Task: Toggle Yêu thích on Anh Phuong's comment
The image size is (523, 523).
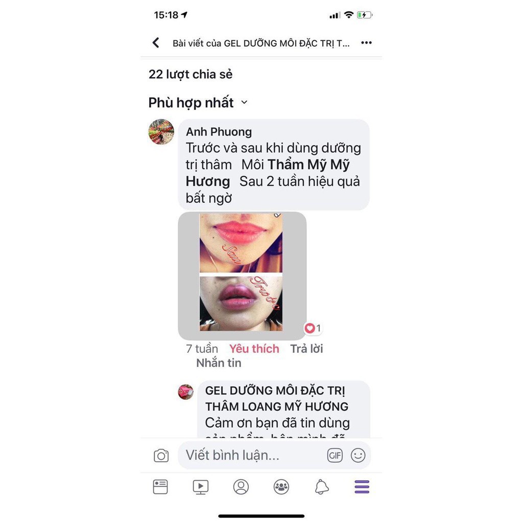Action: [x=254, y=348]
